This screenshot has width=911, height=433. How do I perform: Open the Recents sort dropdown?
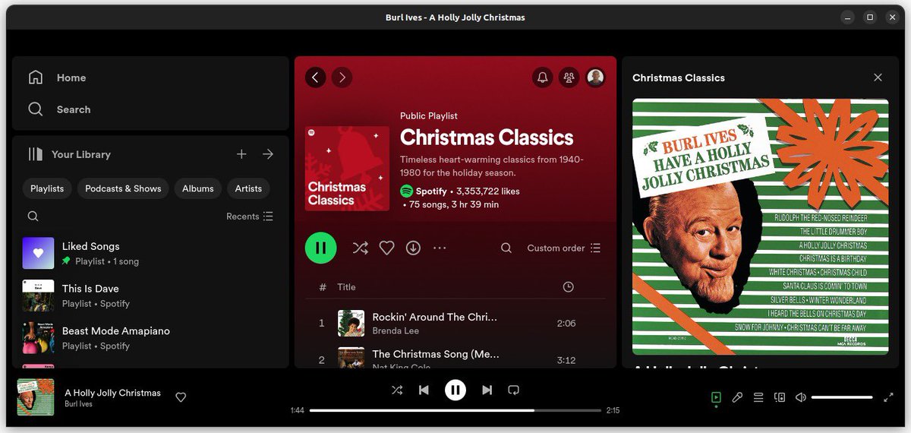pyautogui.click(x=249, y=216)
